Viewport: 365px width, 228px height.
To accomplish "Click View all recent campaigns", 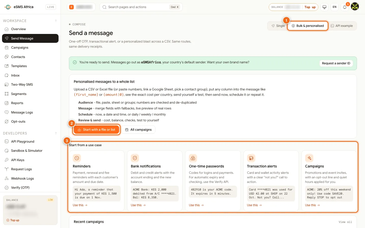I will coord(345,222).
